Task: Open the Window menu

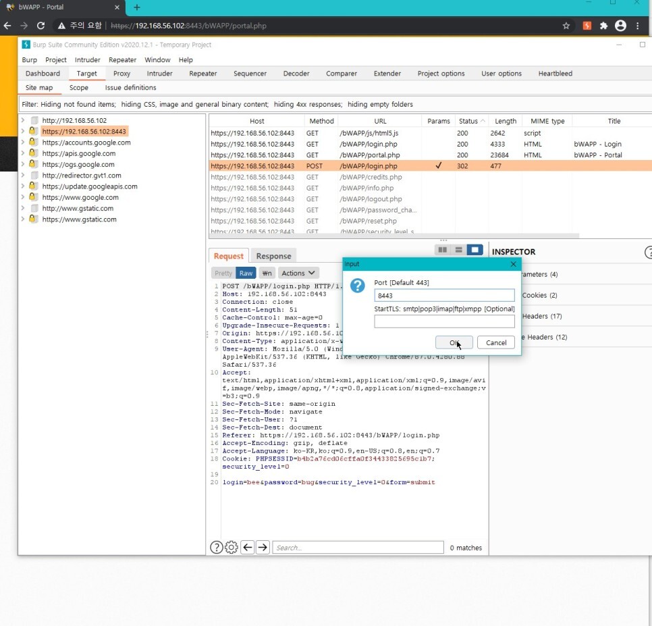Action: (157, 60)
